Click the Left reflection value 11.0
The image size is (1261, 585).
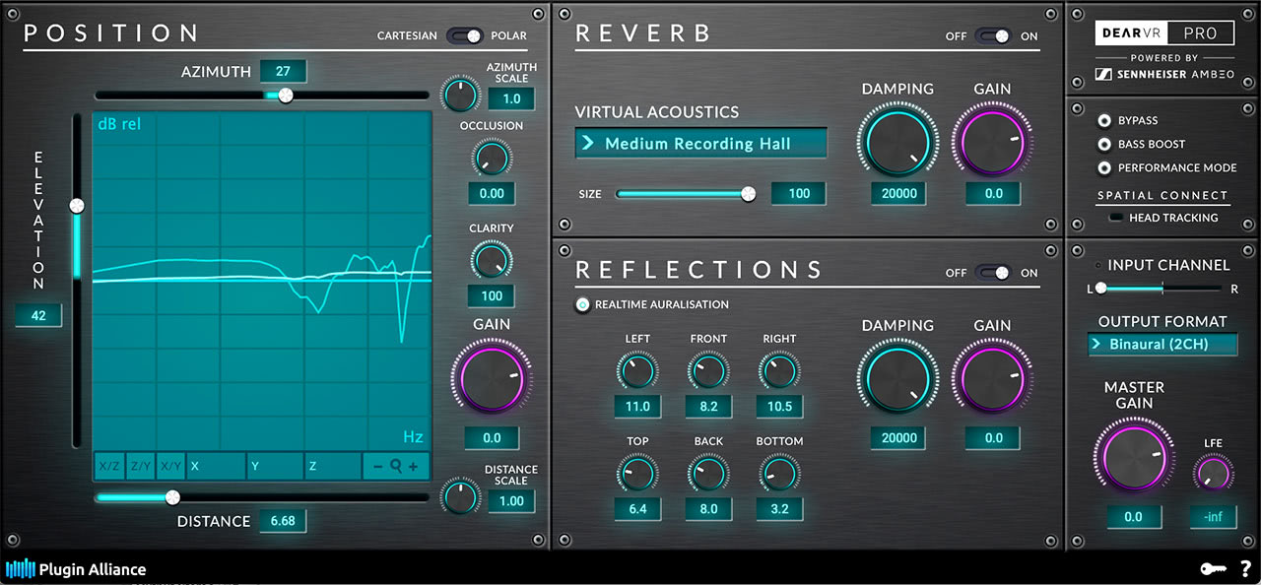637,406
